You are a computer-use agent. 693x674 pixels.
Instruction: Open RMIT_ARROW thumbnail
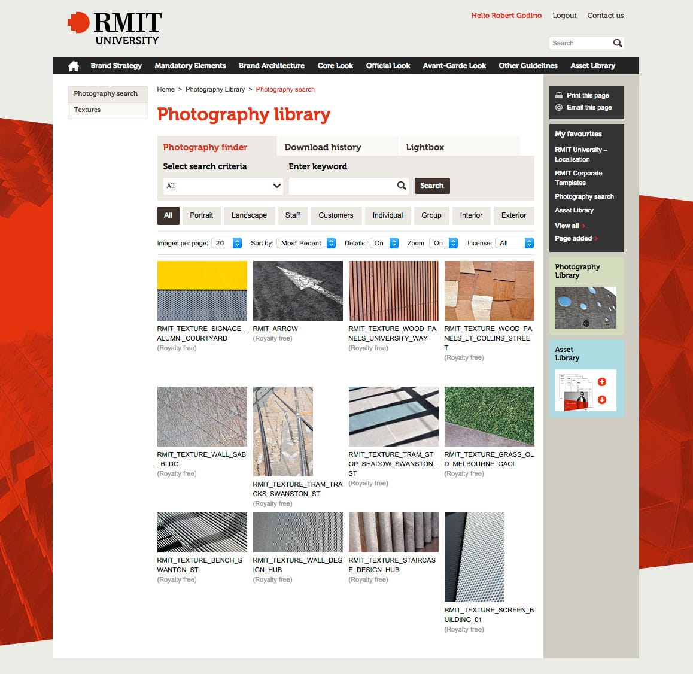[x=297, y=291]
